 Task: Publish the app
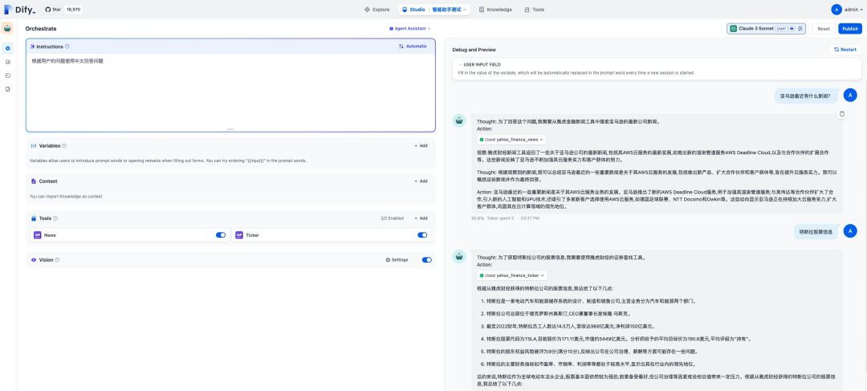point(850,29)
